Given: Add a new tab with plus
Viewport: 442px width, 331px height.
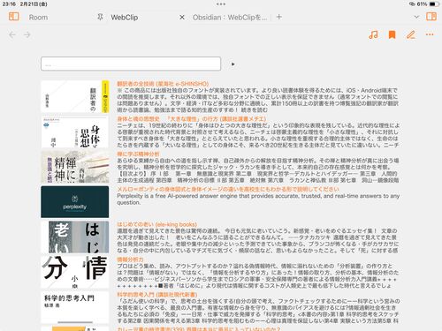Looking at the screenshot, I should coord(279,17).
